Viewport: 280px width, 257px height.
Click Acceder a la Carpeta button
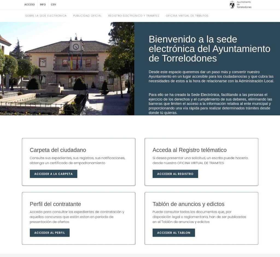coord(54,174)
